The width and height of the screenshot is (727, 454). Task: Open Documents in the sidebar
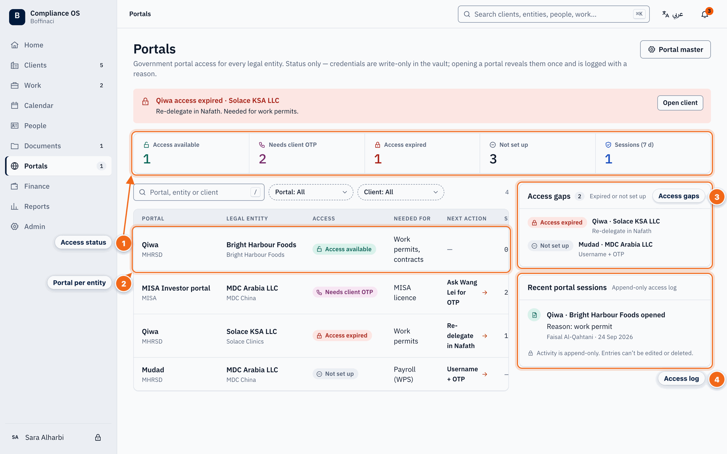tap(58, 146)
